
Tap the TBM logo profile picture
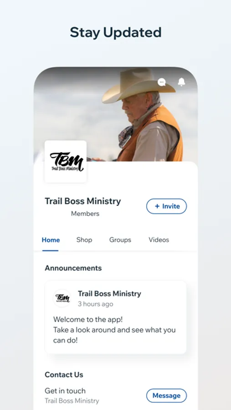66,162
